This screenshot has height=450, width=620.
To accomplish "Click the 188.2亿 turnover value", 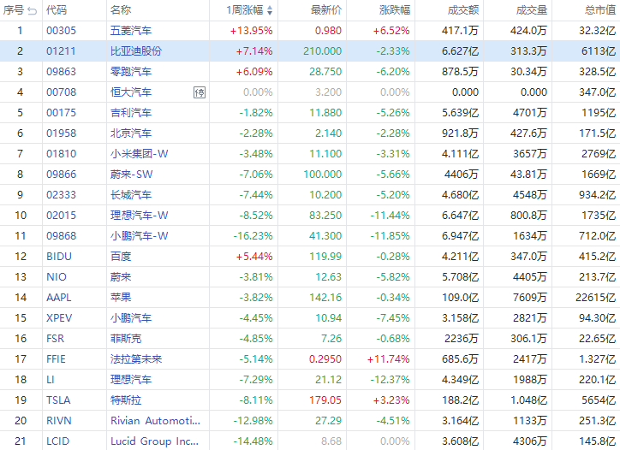I will coord(460,400).
